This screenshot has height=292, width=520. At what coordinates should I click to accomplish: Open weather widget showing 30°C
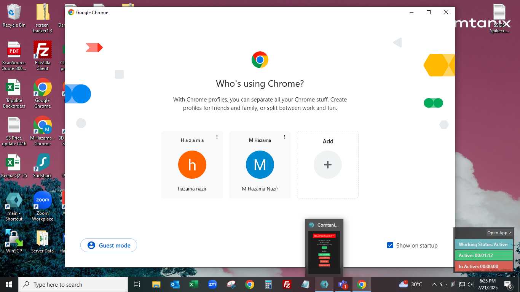click(411, 284)
